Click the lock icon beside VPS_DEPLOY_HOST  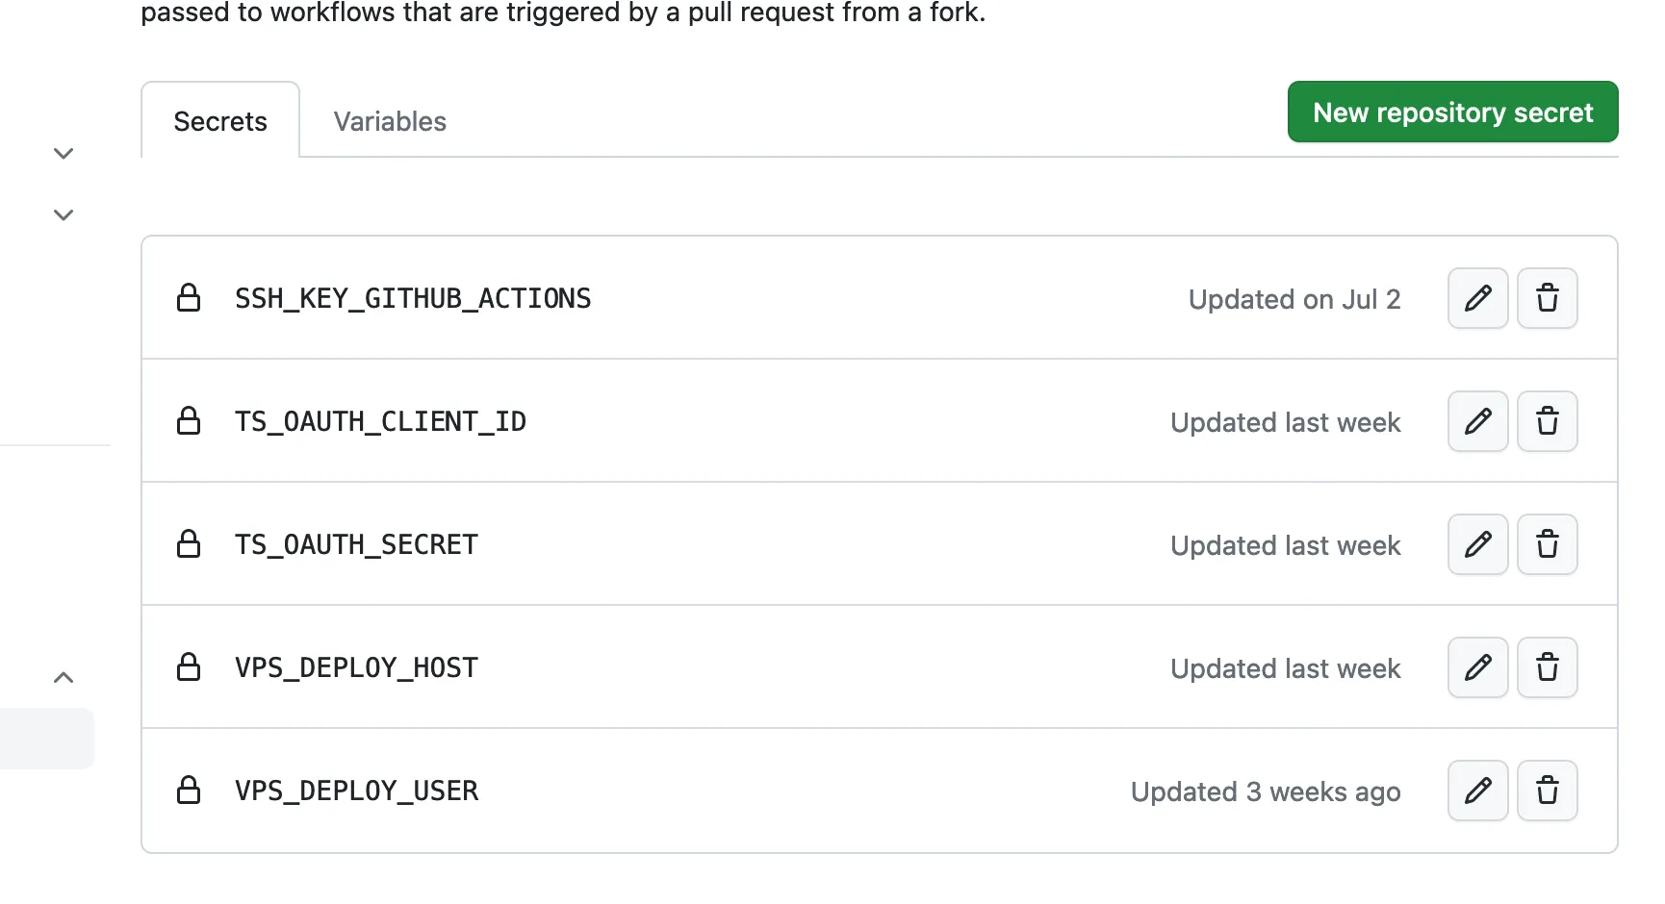189,667
